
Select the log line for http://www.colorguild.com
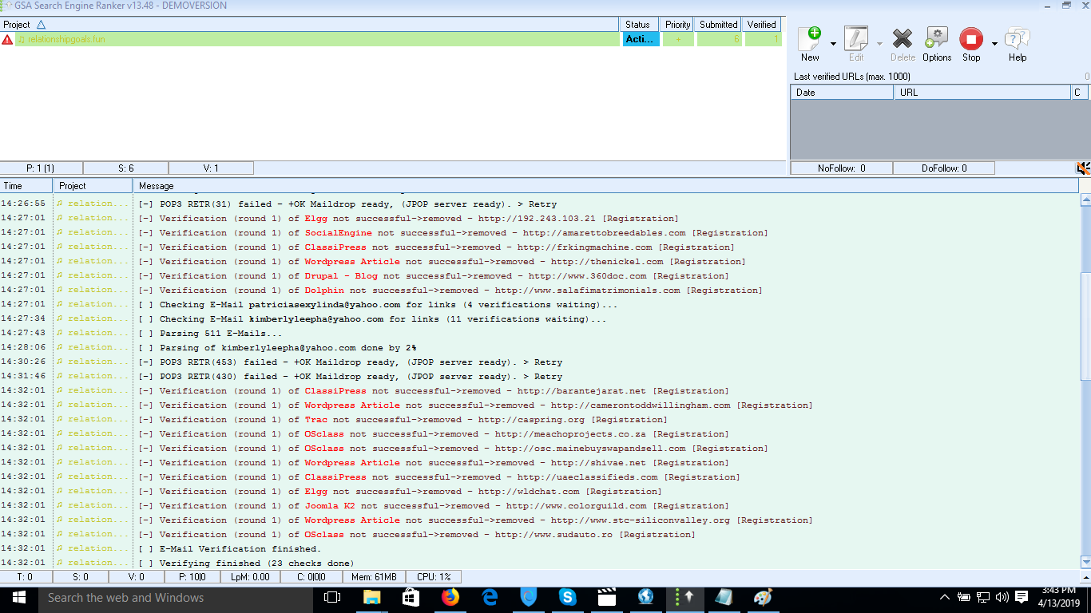click(x=539, y=506)
